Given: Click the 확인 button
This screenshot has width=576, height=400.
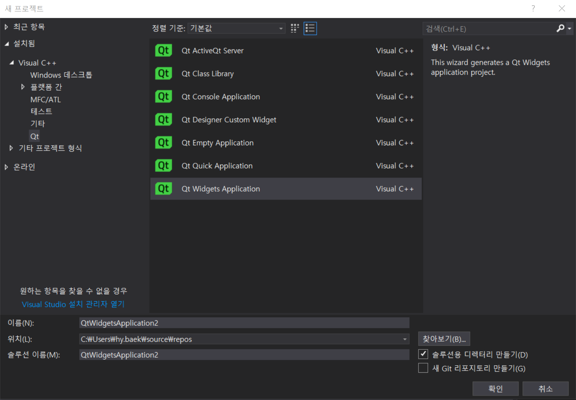Looking at the screenshot, I should [x=496, y=389].
